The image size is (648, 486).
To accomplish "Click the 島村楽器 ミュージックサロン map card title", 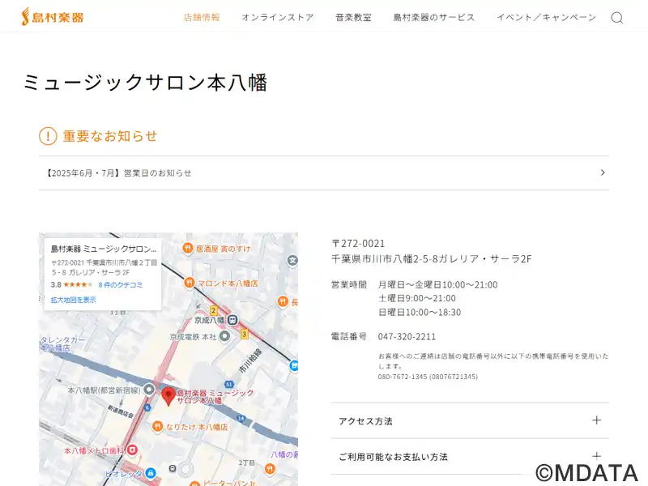I will [104, 249].
